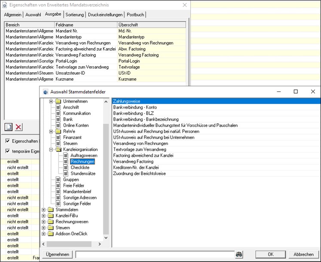Select the Sonstige Felder tree item
This screenshot has height=262, width=321.
tap(77, 204)
